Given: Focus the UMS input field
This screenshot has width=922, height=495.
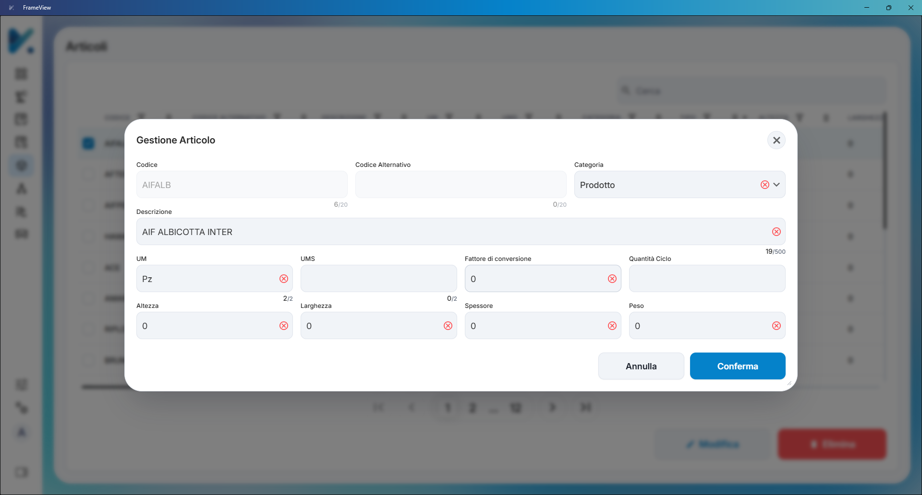Looking at the screenshot, I should (x=379, y=279).
